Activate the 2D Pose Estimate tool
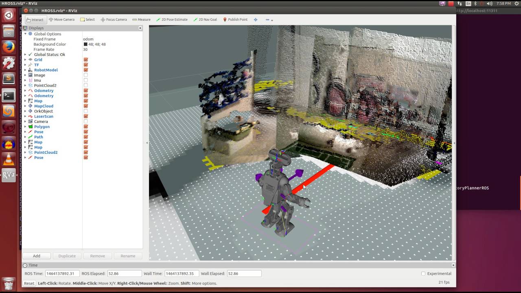 (x=172, y=20)
